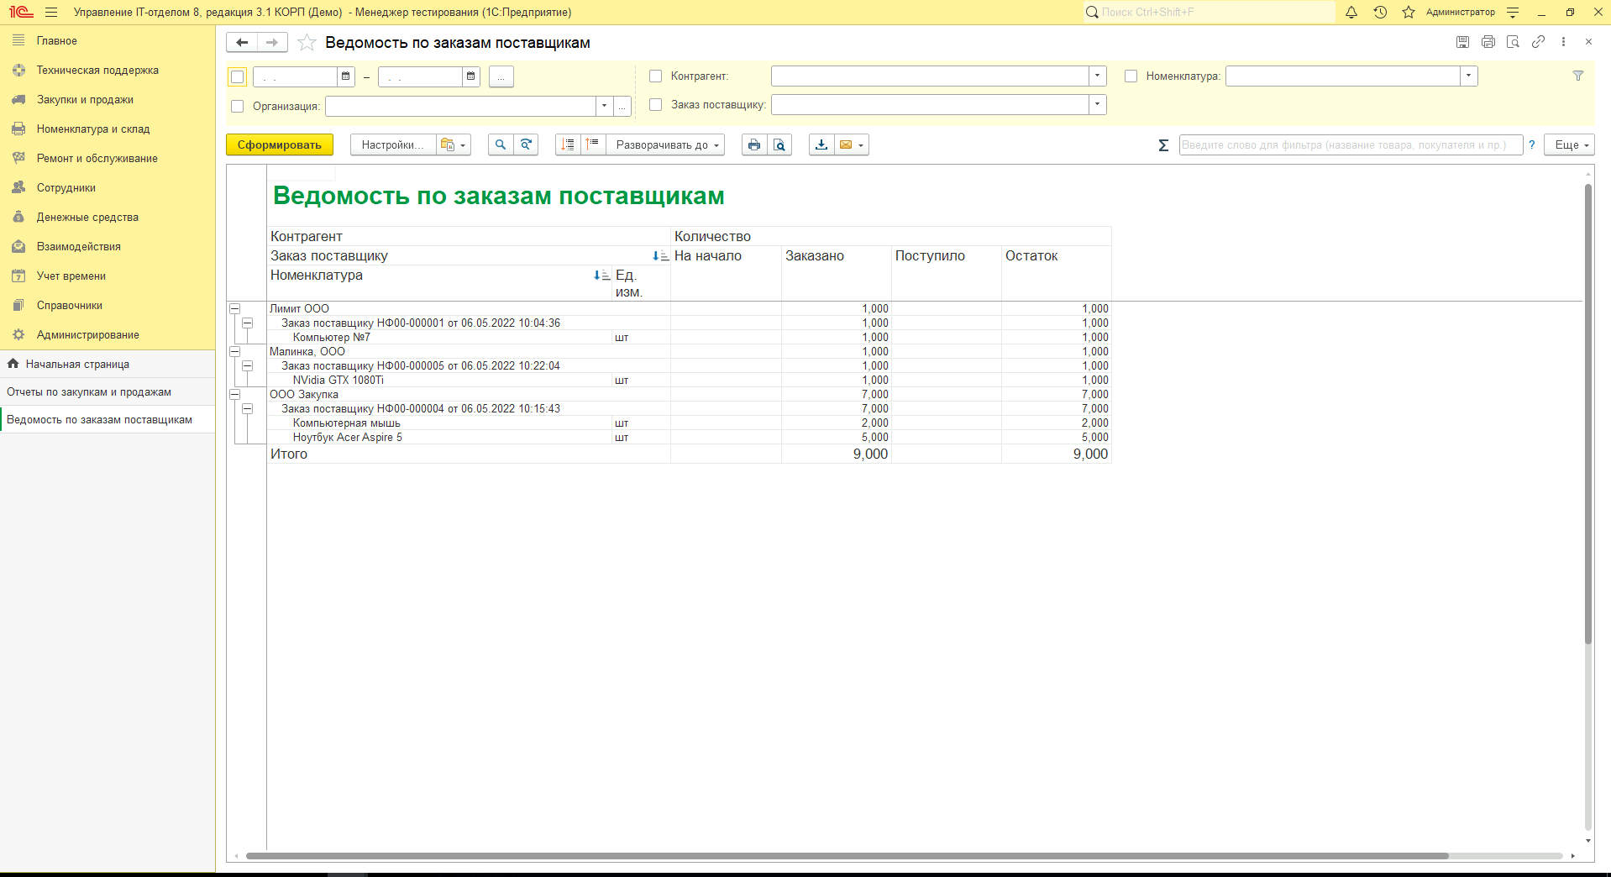Viewport: 1611px width, 877px height.
Task: Open the Разворачивать до dropdown
Action: (x=666, y=145)
